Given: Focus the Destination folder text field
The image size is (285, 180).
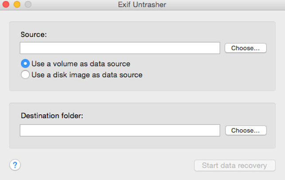Looking at the screenshot, I should pyautogui.click(x=120, y=131).
